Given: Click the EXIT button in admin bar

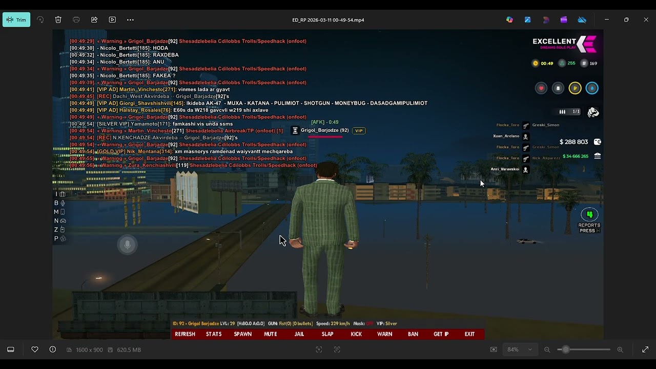Looking at the screenshot, I should 469,334.
